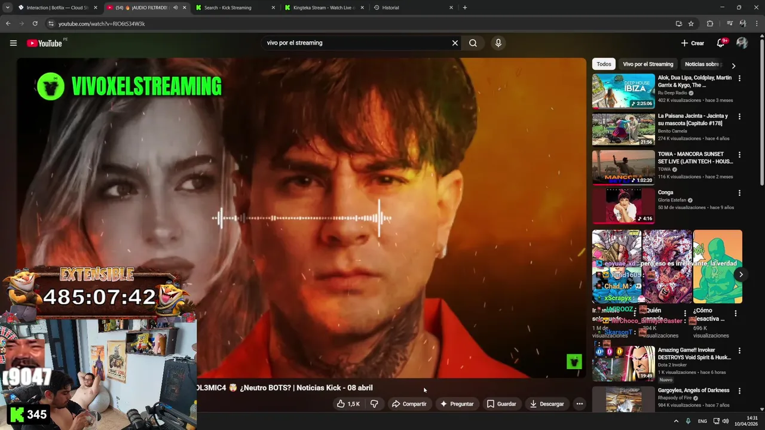Viewport: 765px width, 430px height.
Task: Open options menu for Conga video
Action: click(x=739, y=193)
